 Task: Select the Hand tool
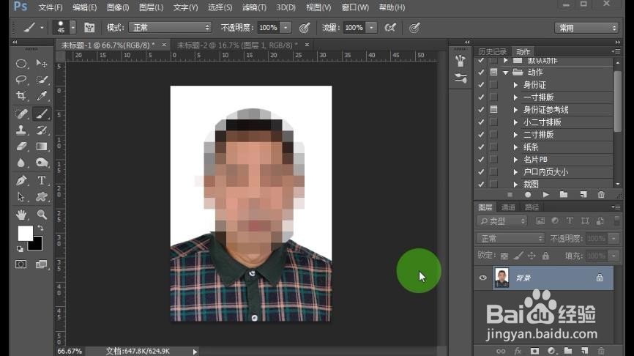pos(21,215)
